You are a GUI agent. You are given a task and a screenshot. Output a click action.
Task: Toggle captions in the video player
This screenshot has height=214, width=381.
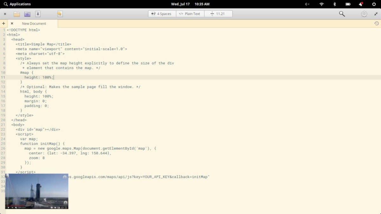coord(52,208)
